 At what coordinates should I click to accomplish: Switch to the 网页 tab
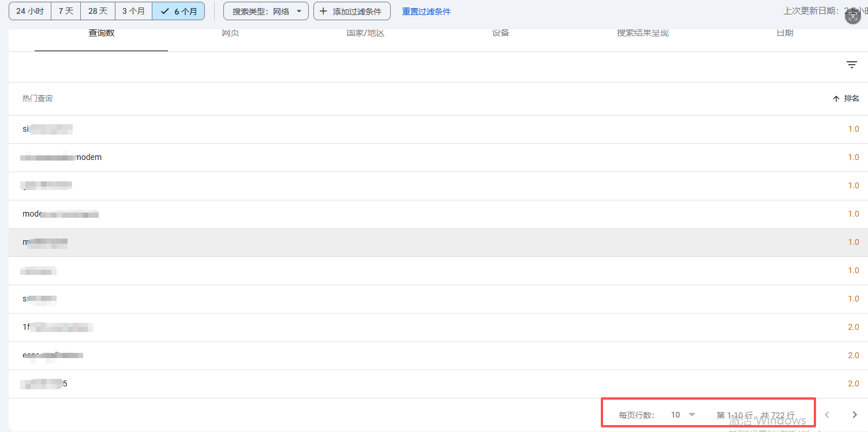point(230,33)
